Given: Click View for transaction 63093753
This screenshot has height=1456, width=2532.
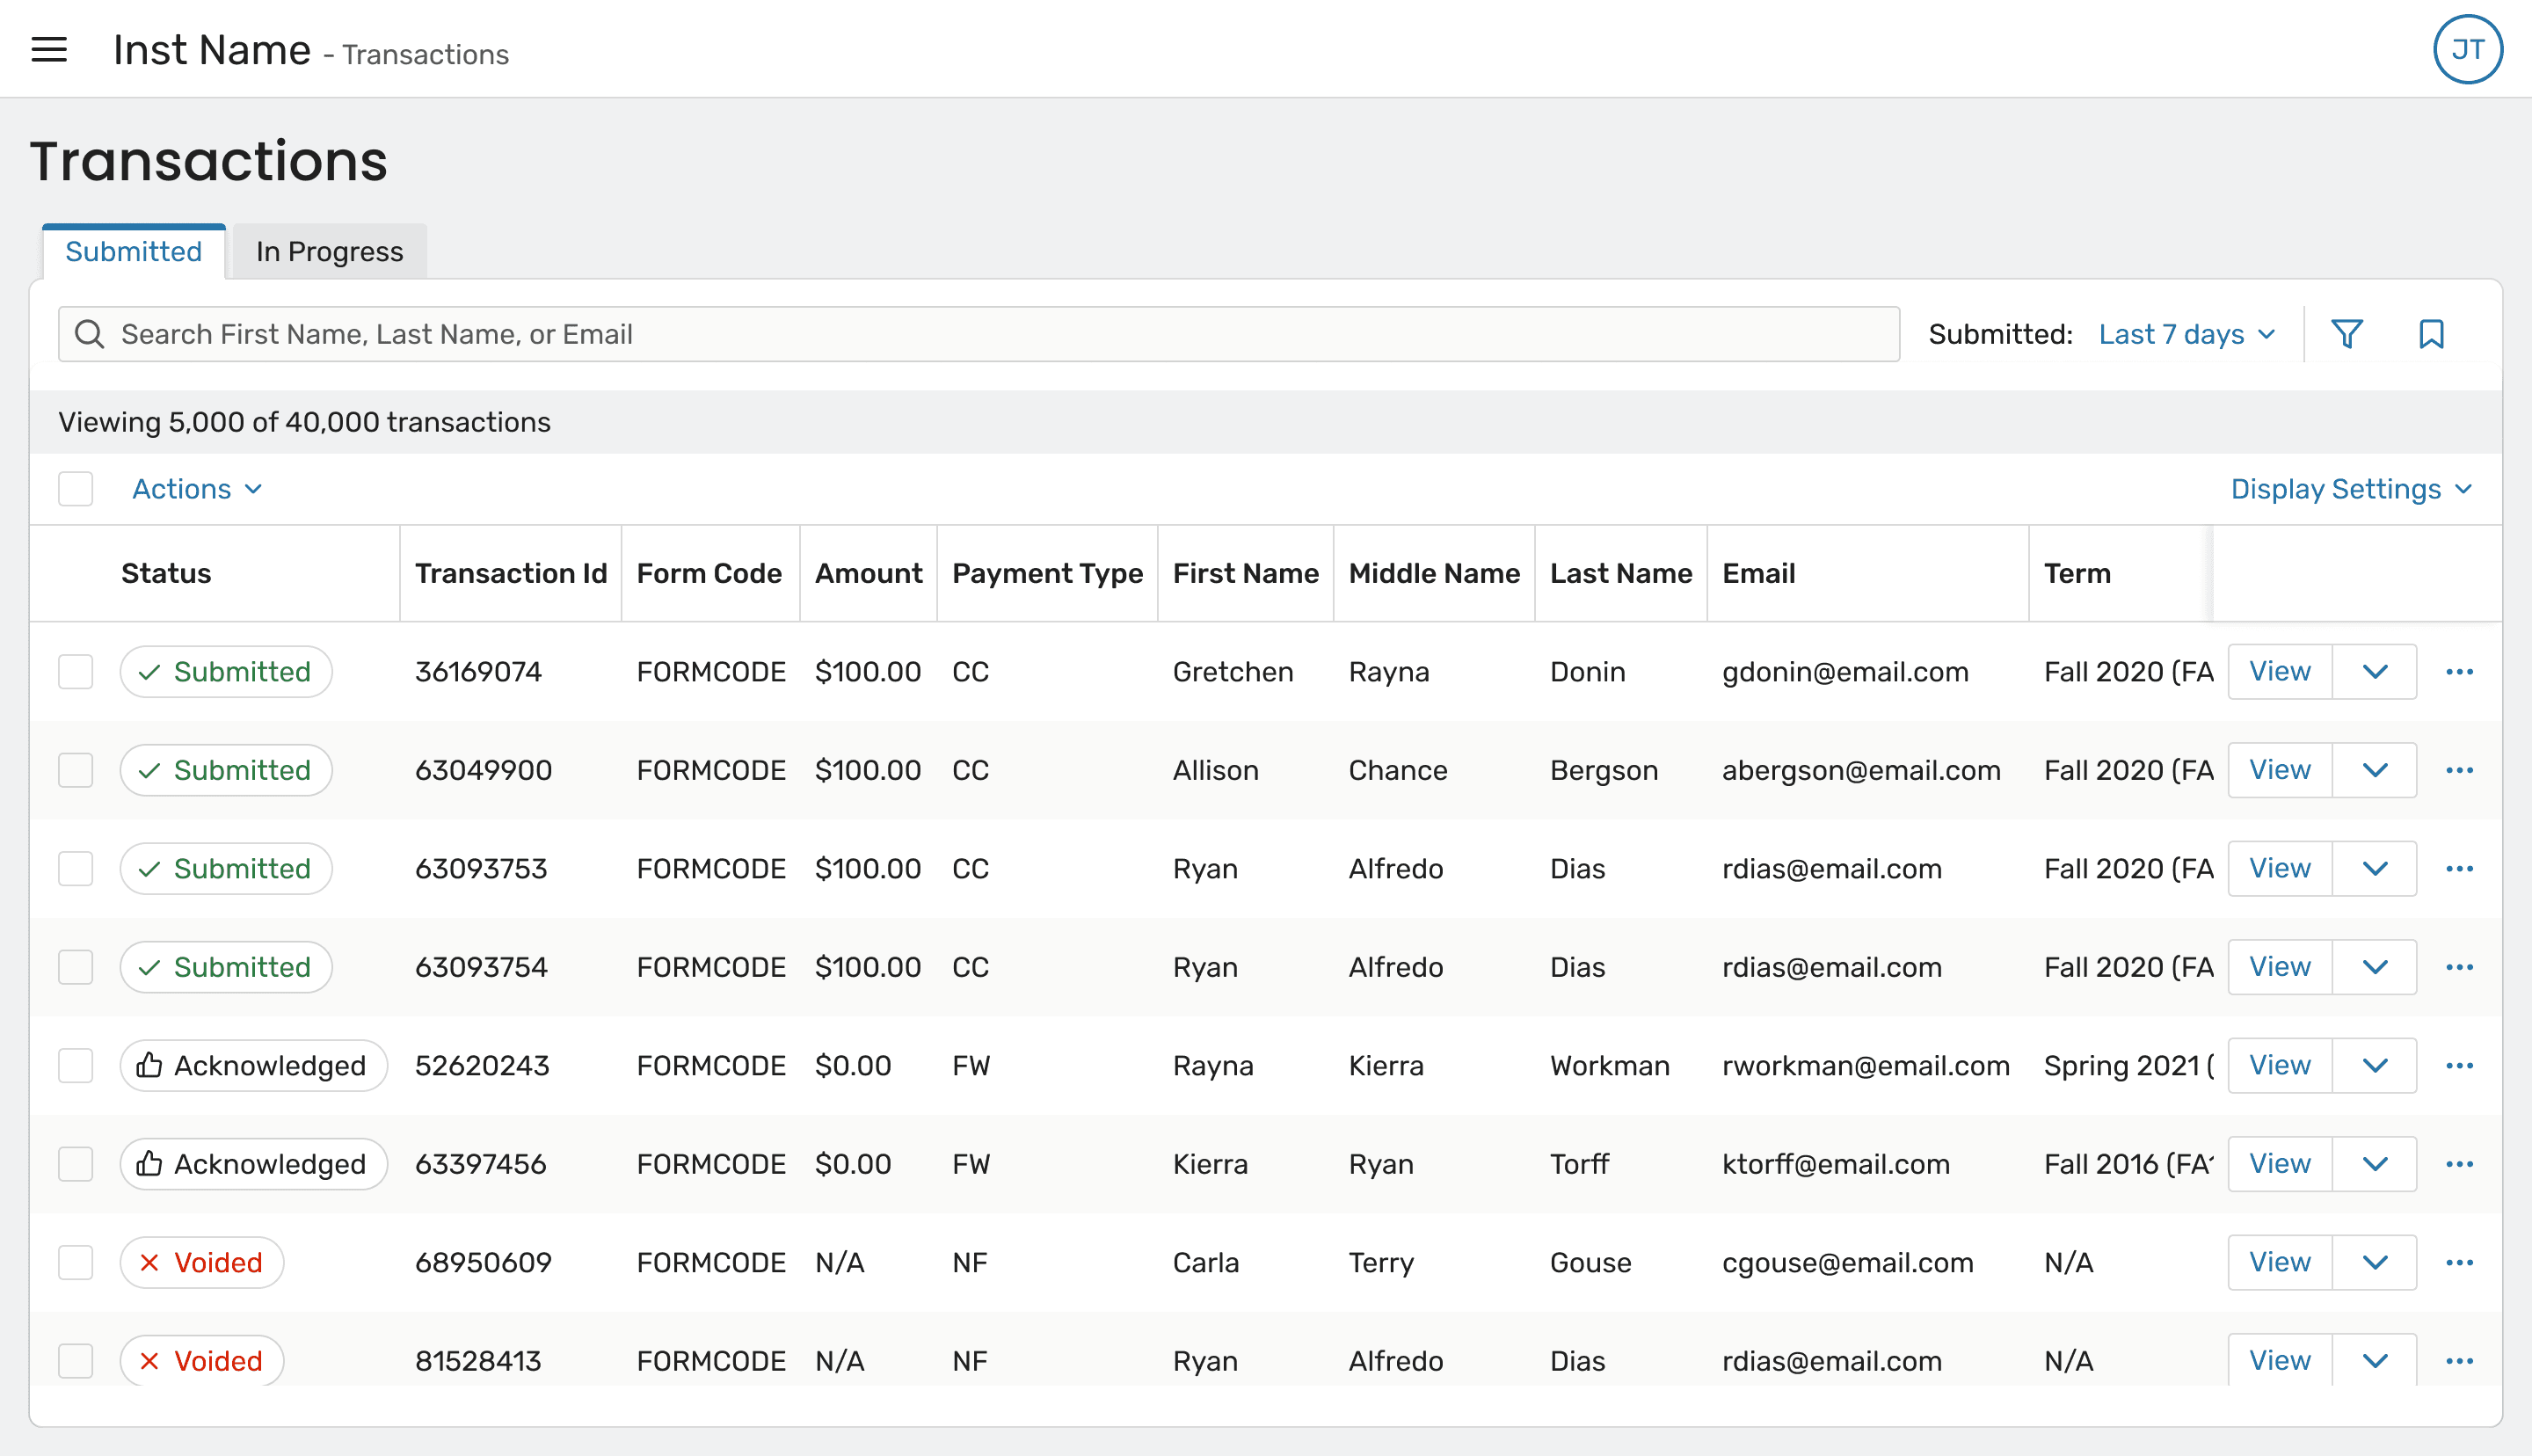Looking at the screenshot, I should [2278, 868].
